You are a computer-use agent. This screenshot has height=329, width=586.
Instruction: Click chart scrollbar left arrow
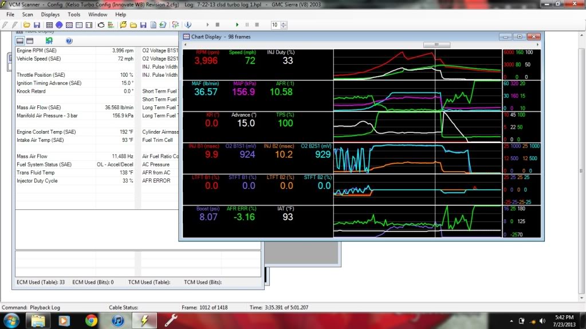click(x=186, y=45)
